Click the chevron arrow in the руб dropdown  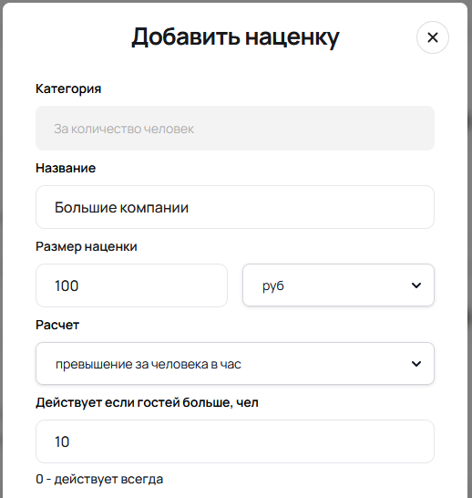416,285
